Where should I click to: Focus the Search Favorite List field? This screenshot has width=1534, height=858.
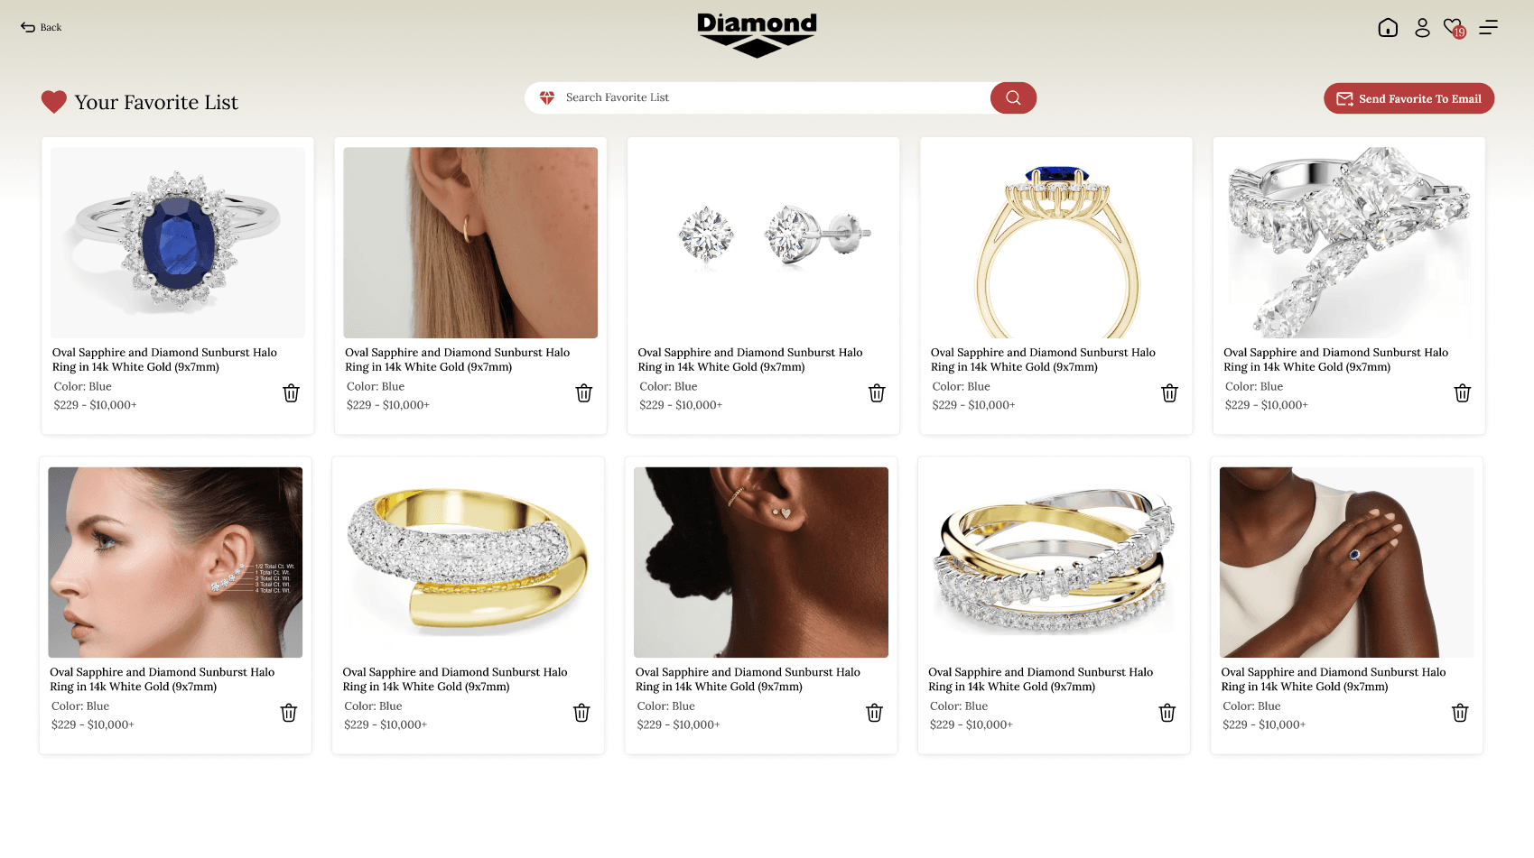[x=758, y=97]
